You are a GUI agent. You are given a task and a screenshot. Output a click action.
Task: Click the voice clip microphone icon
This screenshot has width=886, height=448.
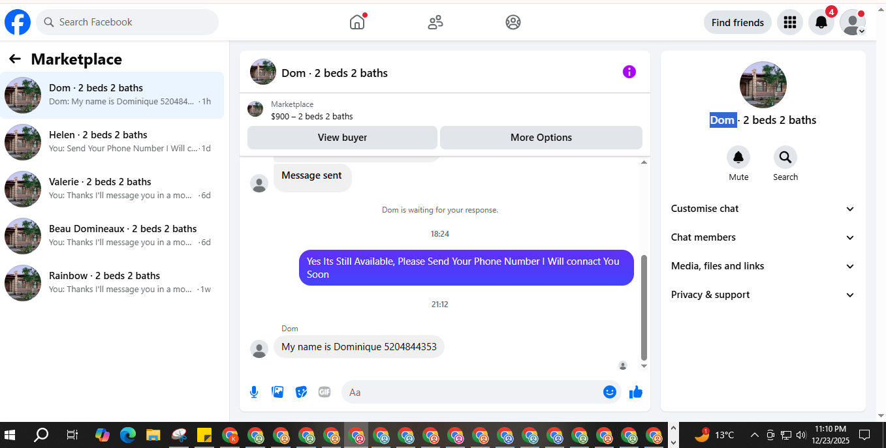[254, 392]
